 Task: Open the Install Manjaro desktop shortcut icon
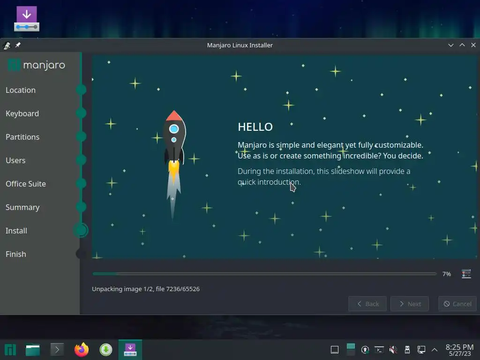tap(27, 19)
